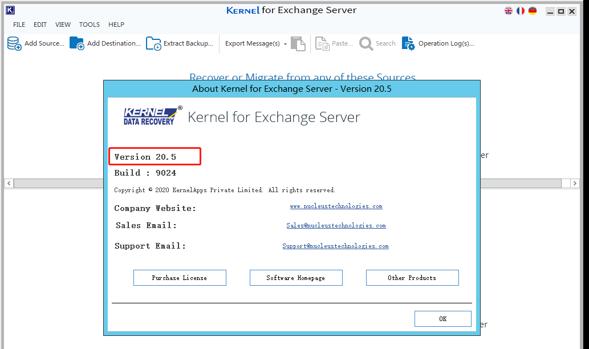Open the FILE menu
This screenshot has width=589, height=349.
[19, 25]
